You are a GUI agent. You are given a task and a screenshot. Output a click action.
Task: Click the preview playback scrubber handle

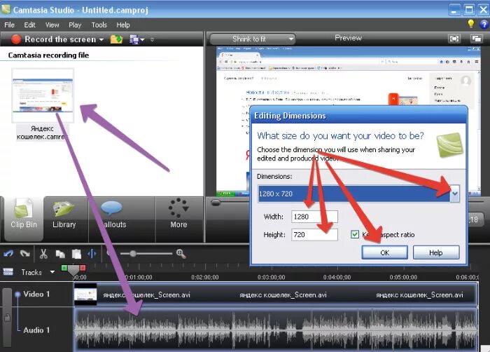(216, 203)
